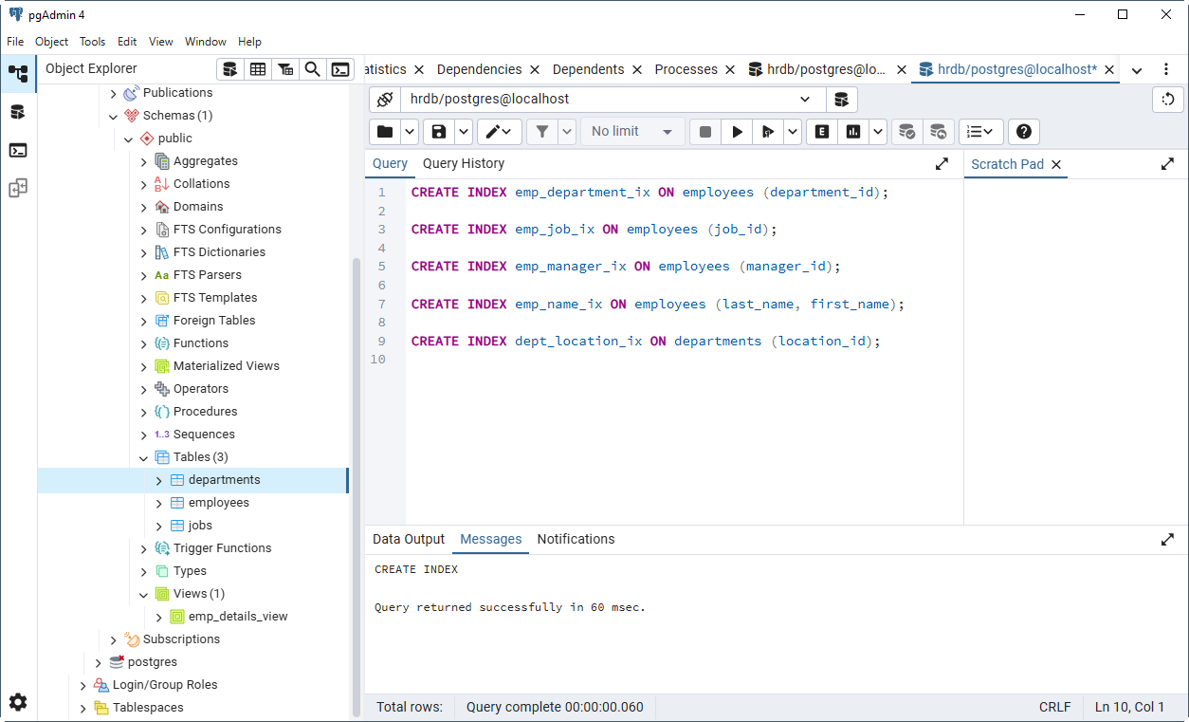This screenshot has width=1189, height=722.
Task: Collapse the Schemas tree node
Action: coord(114,116)
